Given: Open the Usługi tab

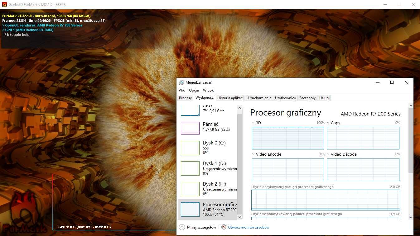Looking at the screenshot, I should (324, 98).
